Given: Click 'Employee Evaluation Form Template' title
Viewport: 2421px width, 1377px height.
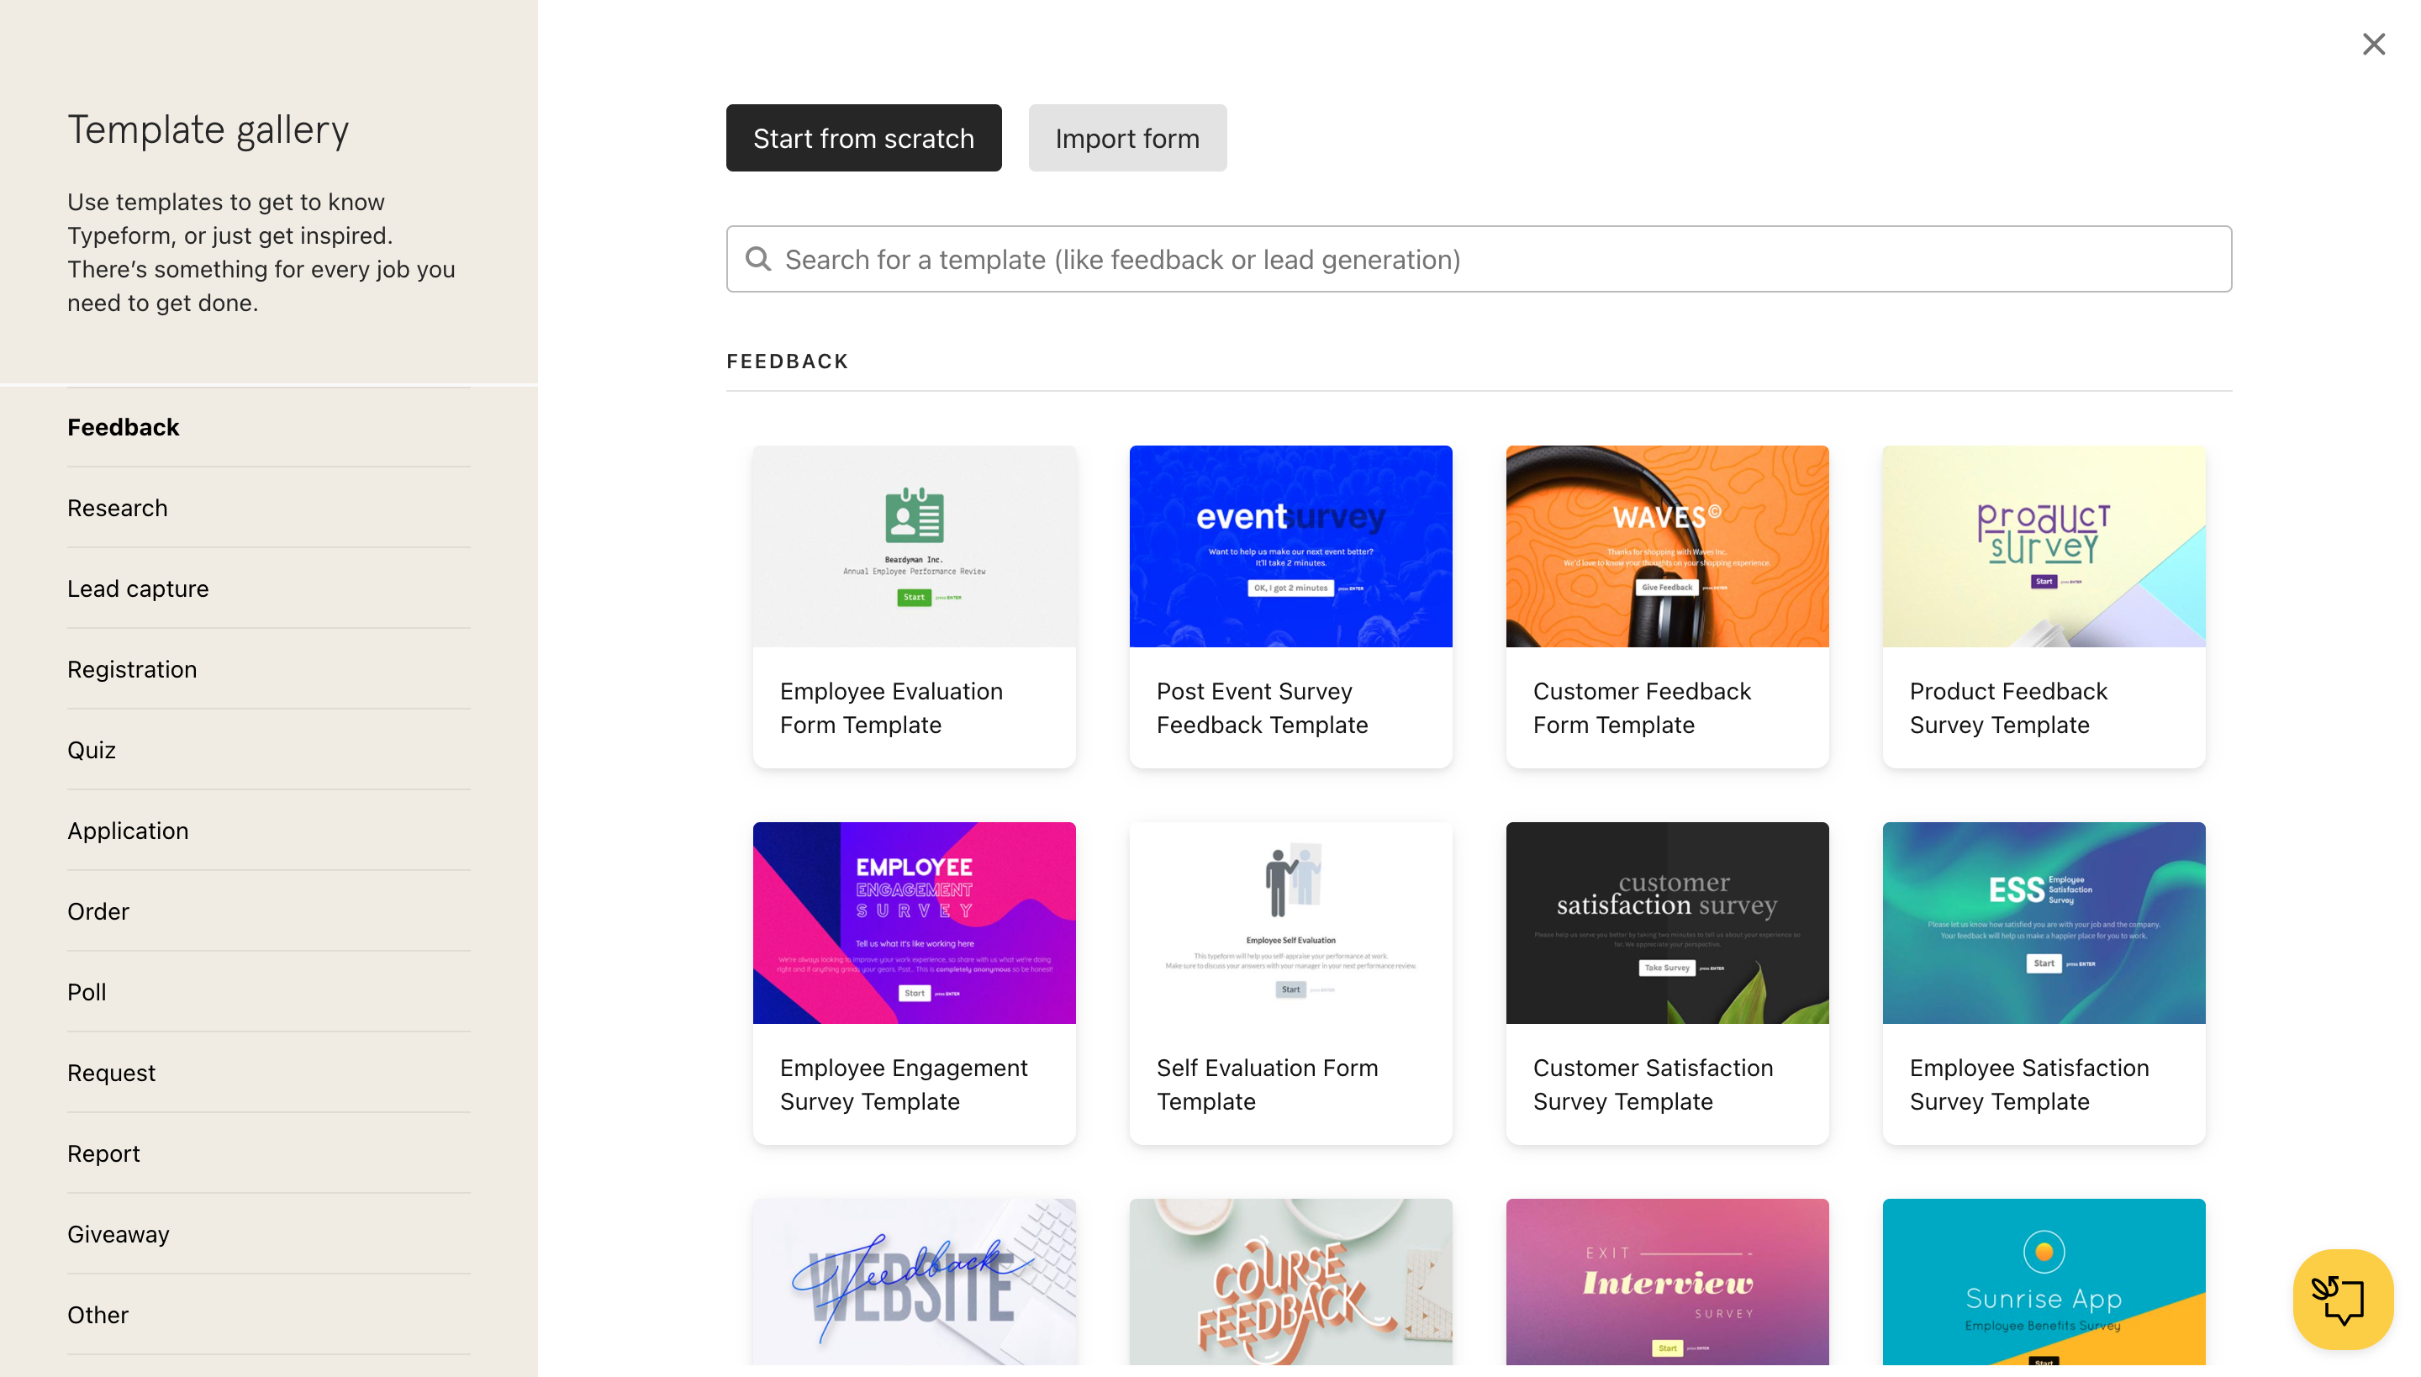Looking at the screenshot, I should pos(891,708).
